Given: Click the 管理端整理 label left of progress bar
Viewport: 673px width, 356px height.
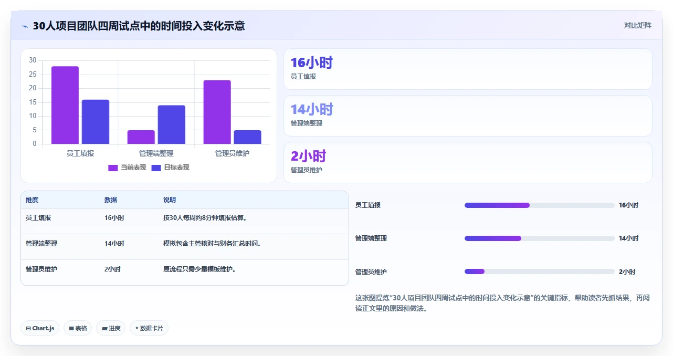Looking at the screenshot, I should coord(371,238).
